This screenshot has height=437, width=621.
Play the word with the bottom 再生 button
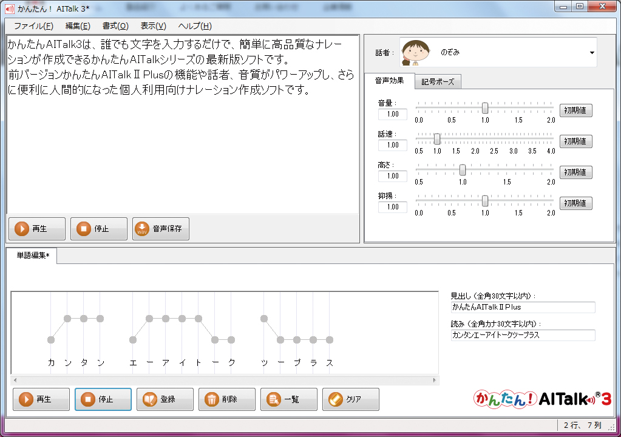pos(41,399)
